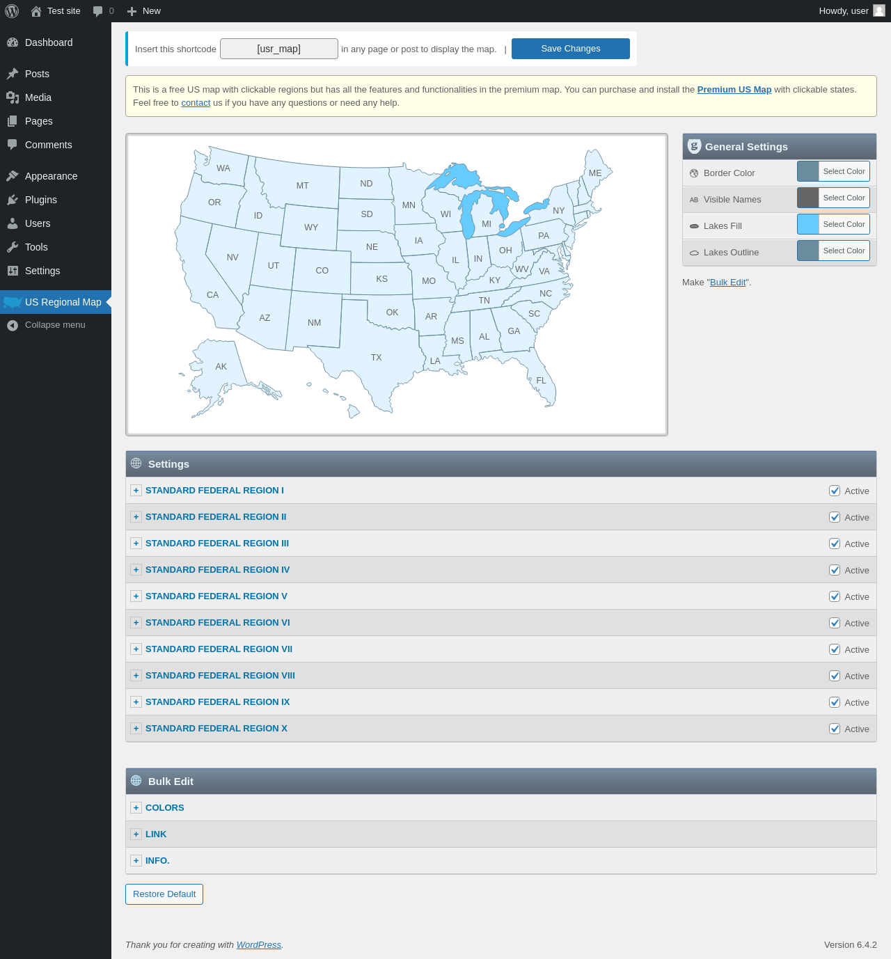Expand Standard Federal Region VI plus button
This screenshot has width=891, height=959.
click(x=136, y=623)
